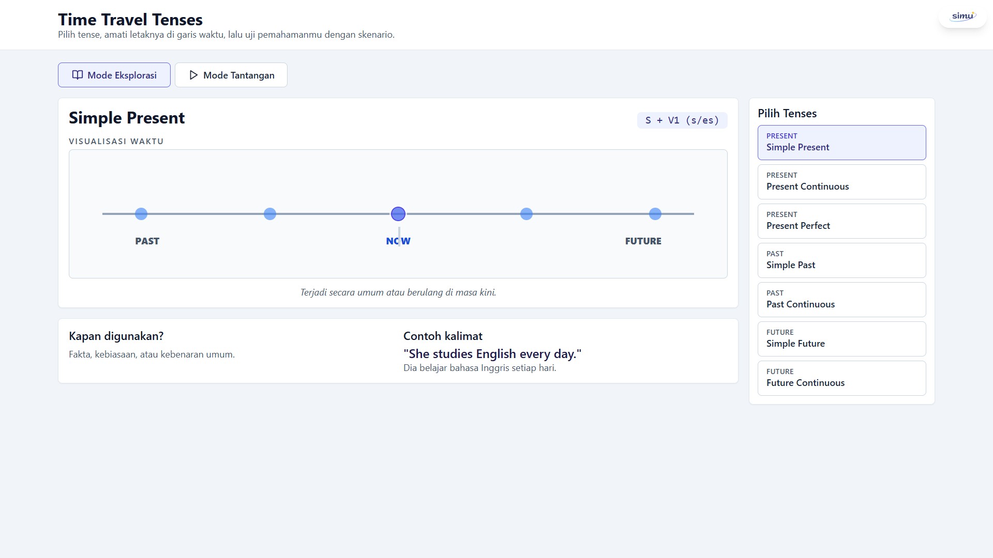Click the timeline dot between PAST and NOW
This screenshot has width=993, height=558.
click(270, 214)
